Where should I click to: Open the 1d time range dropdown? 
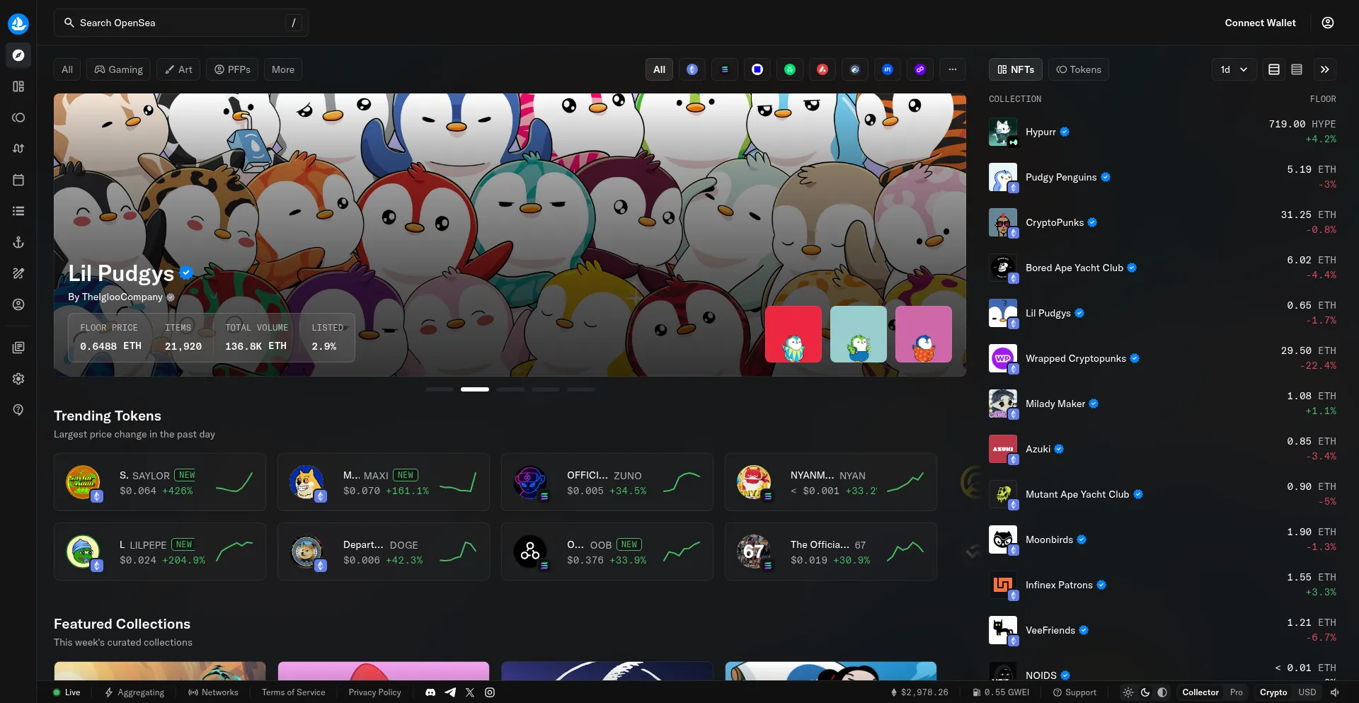(1234, 69)
